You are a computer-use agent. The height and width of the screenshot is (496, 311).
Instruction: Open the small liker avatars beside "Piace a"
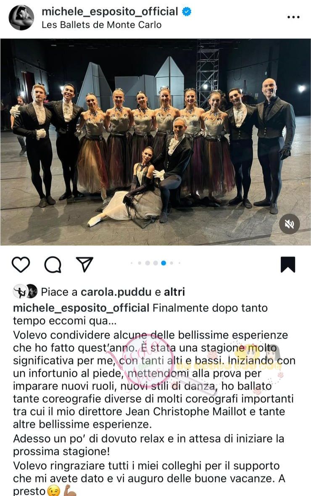tap(25, 291)
